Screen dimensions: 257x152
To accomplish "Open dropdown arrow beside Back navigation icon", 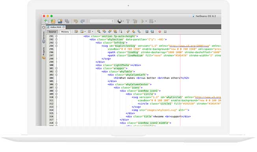I will coord(85,32).
